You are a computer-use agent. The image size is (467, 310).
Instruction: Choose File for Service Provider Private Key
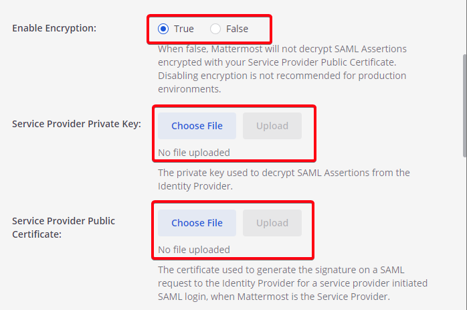pos(197,126)
